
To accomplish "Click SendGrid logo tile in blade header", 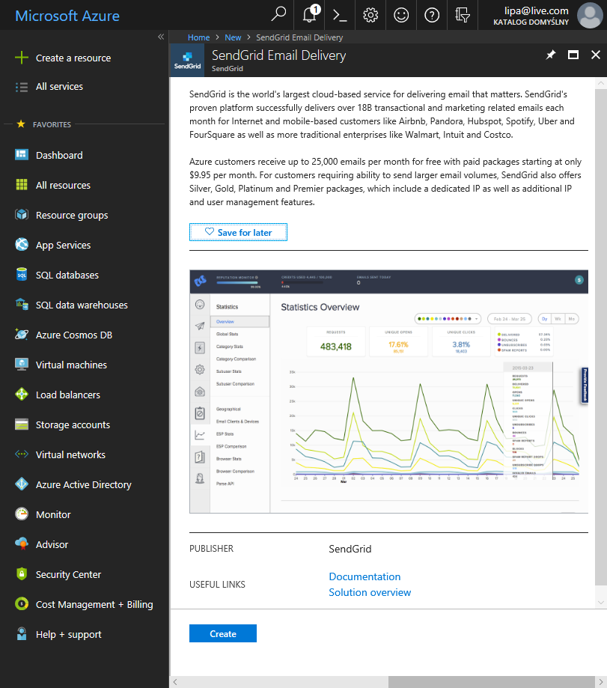I will 187,60.
